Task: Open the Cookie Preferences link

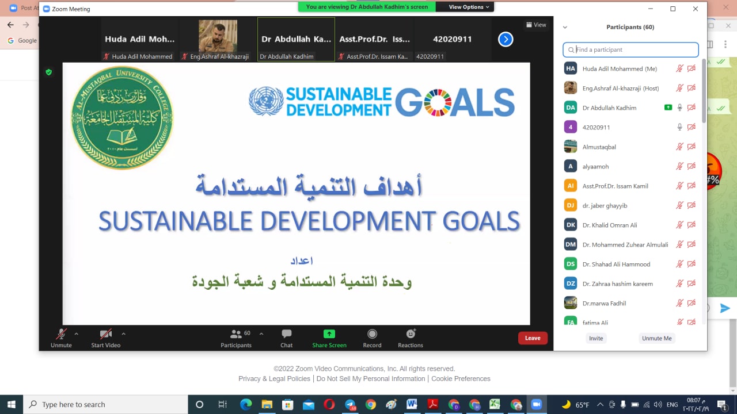Action: 461,379
